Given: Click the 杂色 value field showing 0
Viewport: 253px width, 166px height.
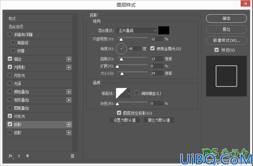Looking at the screenshot, I should click(157, 104).
